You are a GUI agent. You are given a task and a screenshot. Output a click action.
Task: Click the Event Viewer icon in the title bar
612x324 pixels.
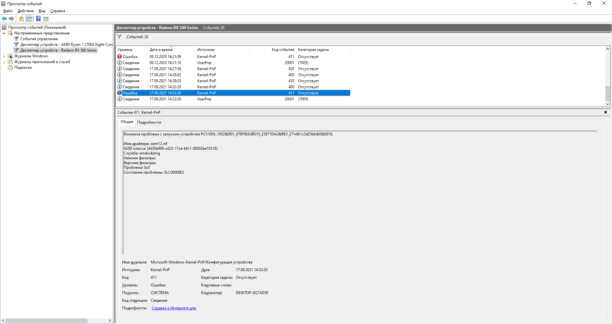4,4
